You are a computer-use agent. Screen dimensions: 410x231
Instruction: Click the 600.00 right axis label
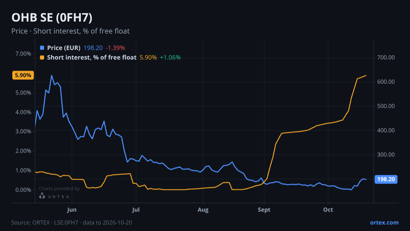click(x=386, y=82)
